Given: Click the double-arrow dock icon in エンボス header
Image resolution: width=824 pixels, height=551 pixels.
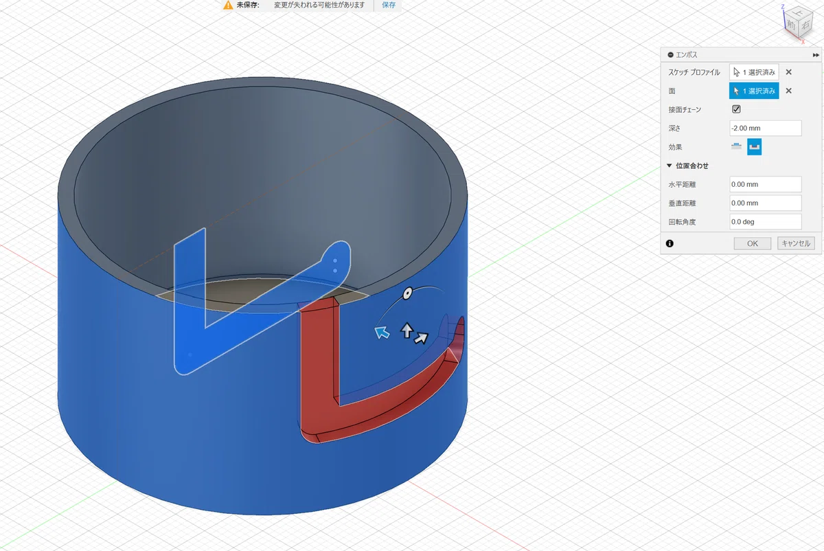Looking at the screenshot, I should coord(816,54).
